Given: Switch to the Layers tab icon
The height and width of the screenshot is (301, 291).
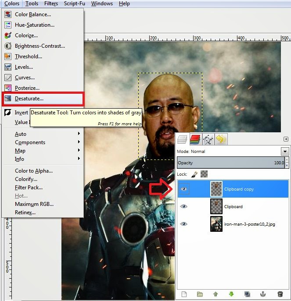Looking at the screenshot, I should 182,139.
